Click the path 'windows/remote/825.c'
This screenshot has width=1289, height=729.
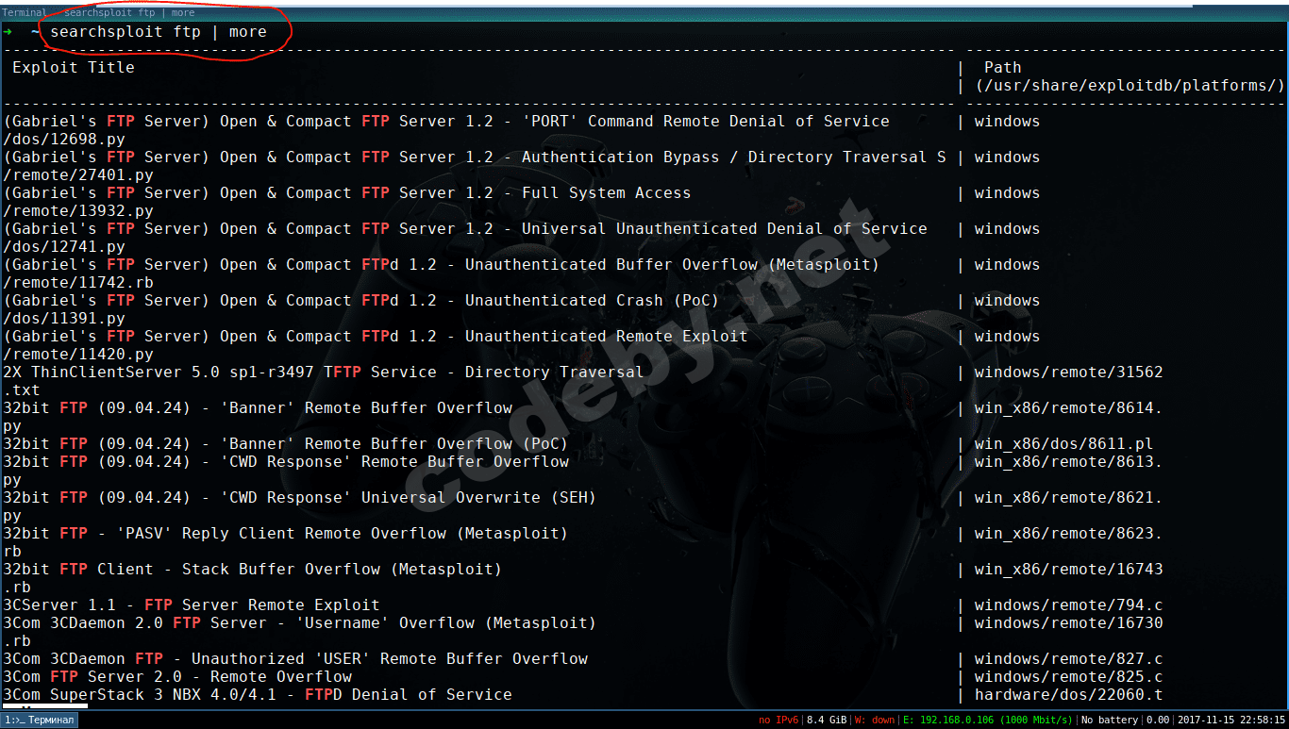point(1069,677)
